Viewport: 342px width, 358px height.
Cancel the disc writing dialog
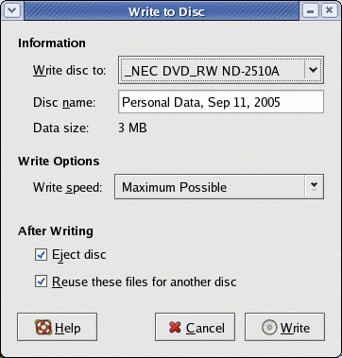[x=195, y=327]
